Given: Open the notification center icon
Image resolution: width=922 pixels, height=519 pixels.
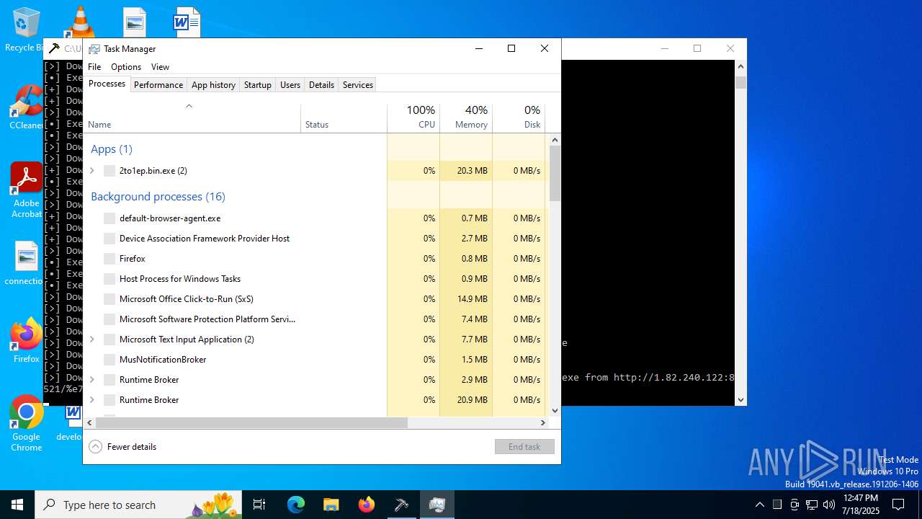Looking at the screenshot, I should point(898,505).
